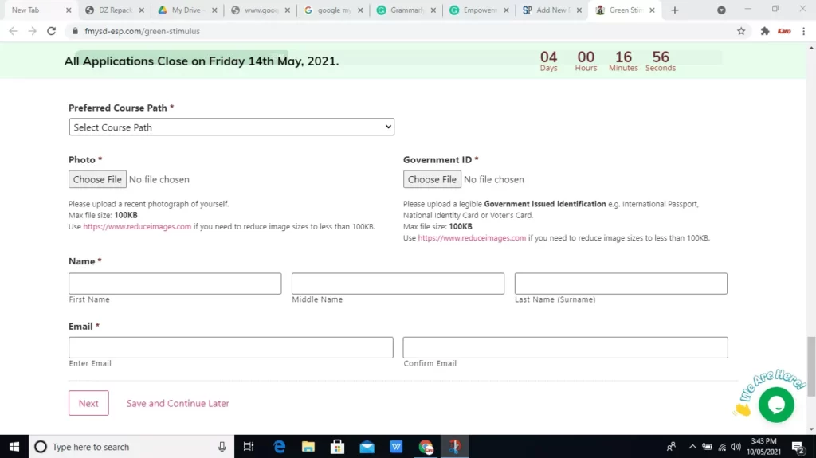Open Mail app from taskbar
The image size is (816, 458).
point(367,447)
